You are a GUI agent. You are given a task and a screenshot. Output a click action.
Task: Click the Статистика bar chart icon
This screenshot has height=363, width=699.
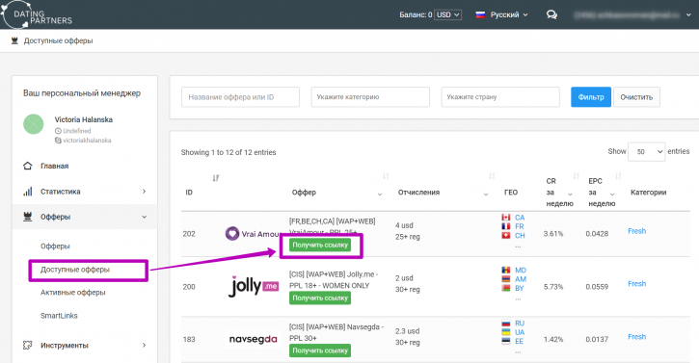click(x=28, y=192)
